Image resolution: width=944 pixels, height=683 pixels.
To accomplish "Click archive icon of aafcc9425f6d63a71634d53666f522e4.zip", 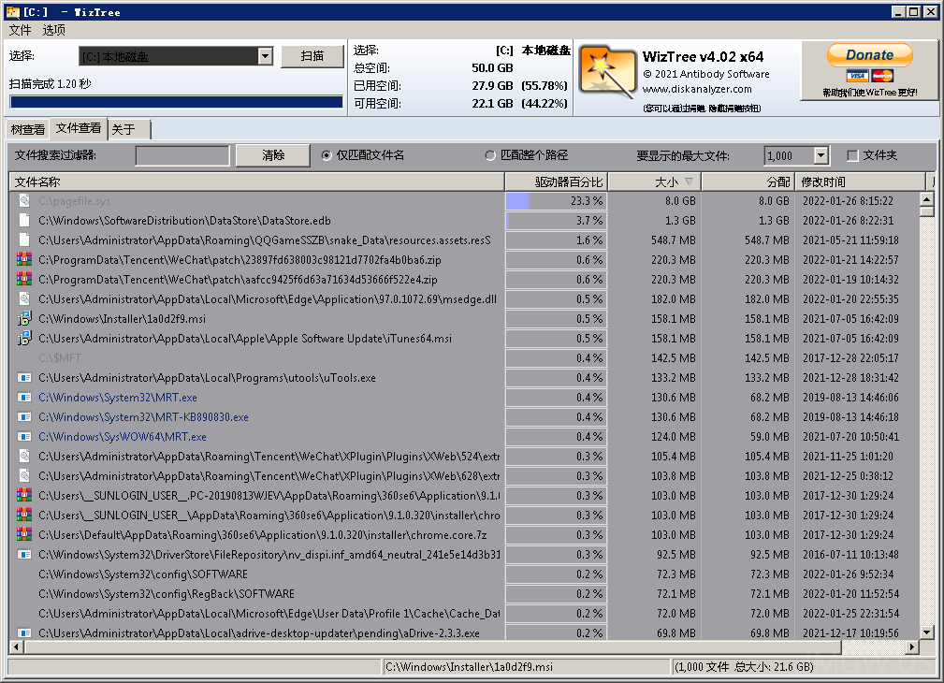I will click(24, 280).
